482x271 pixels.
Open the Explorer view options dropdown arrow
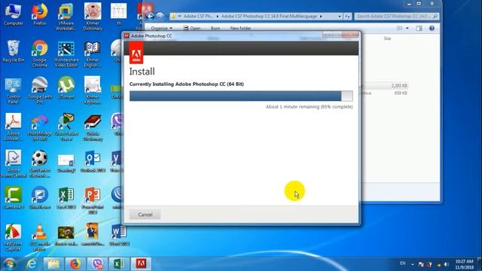pyautogui.click(x=407, y=29)
